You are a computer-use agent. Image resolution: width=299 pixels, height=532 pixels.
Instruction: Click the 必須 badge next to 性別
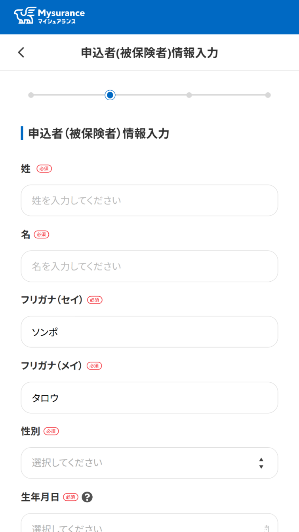51,431
